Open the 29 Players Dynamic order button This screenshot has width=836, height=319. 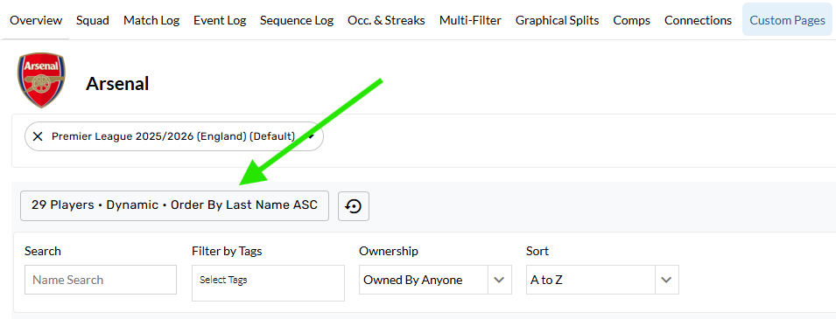tap(174, 205)
